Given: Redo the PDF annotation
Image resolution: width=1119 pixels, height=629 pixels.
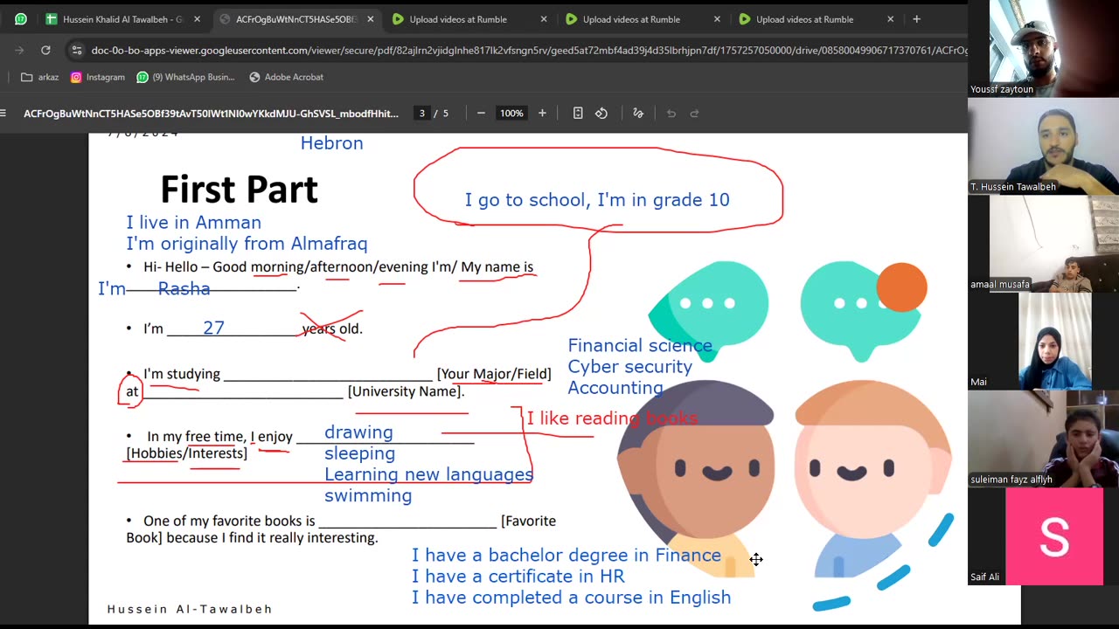Looking at the screenshot, I should tap(695, 114).
